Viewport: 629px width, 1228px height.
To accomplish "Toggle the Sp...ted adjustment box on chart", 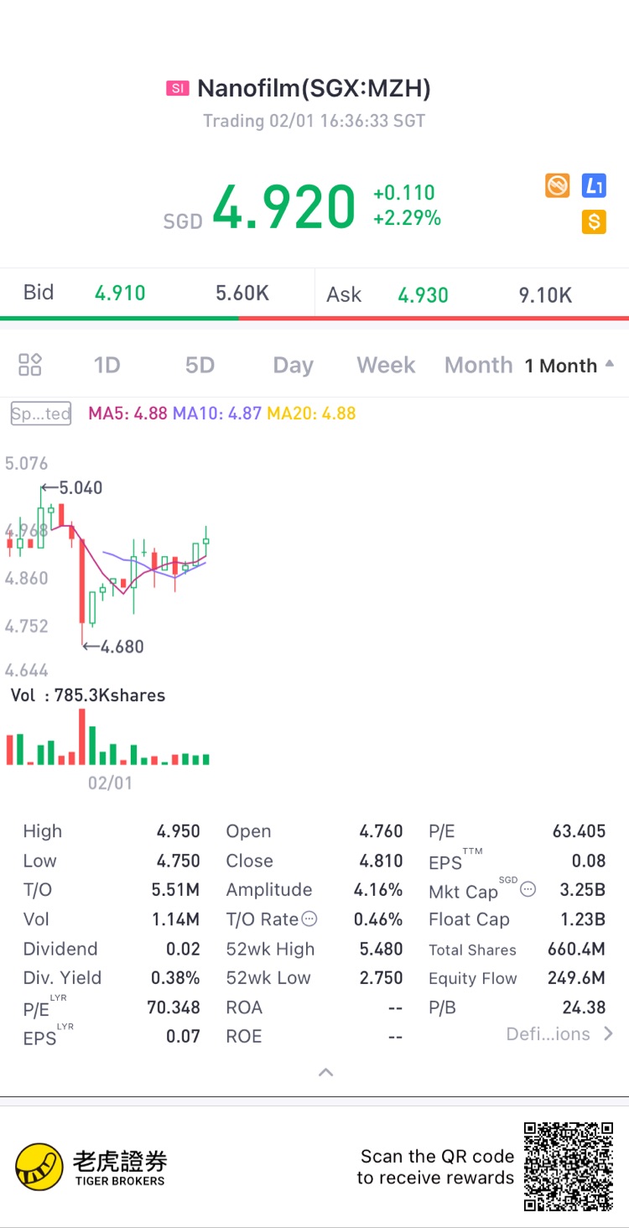I will pos(41,414).
